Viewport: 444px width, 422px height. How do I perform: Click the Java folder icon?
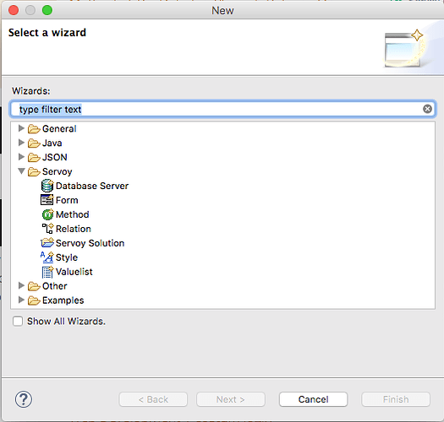point(34,143)
